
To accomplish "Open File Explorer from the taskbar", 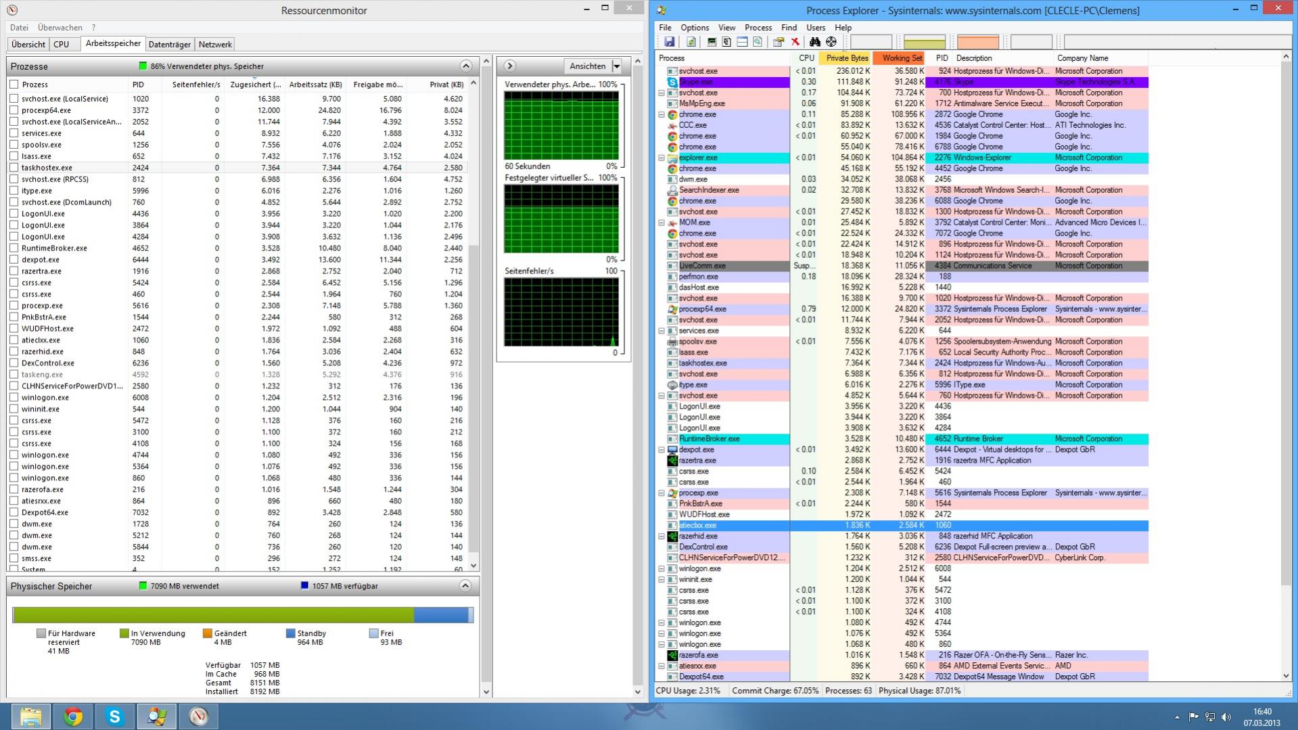I will (x=30, y=716).
